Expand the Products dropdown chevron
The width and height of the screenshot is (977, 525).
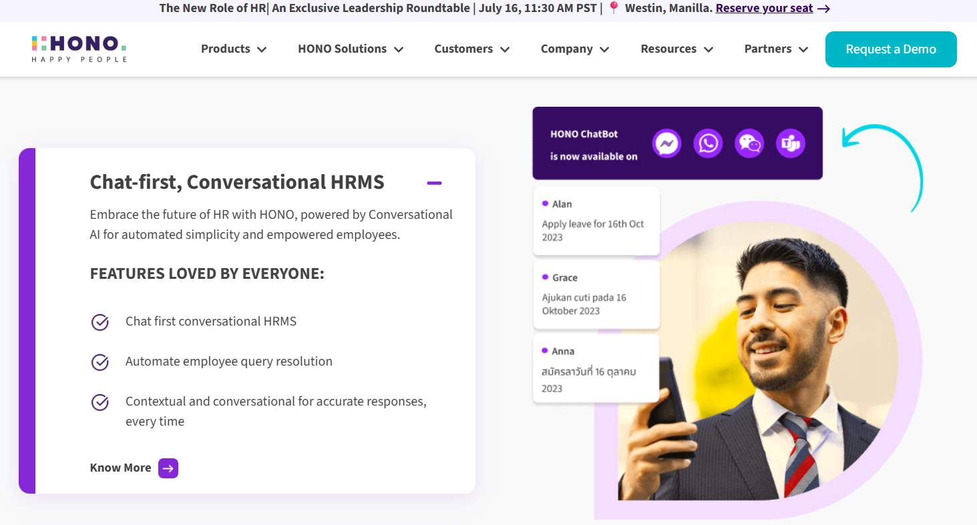tap(262, 49)
